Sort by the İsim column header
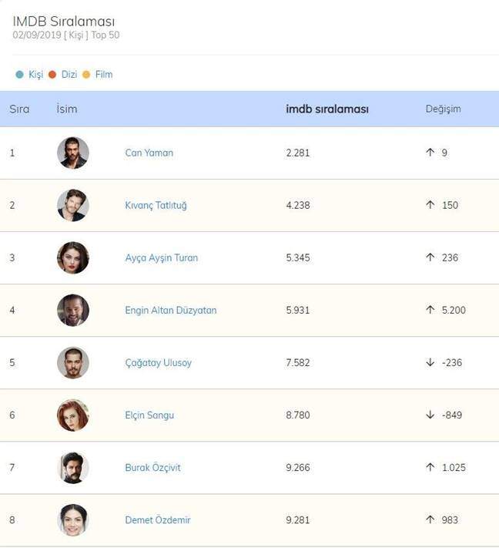 tap(67, 109)
